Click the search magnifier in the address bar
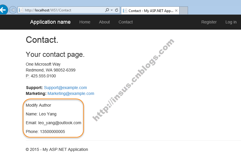Screen dimensions: 241x157 107,10
